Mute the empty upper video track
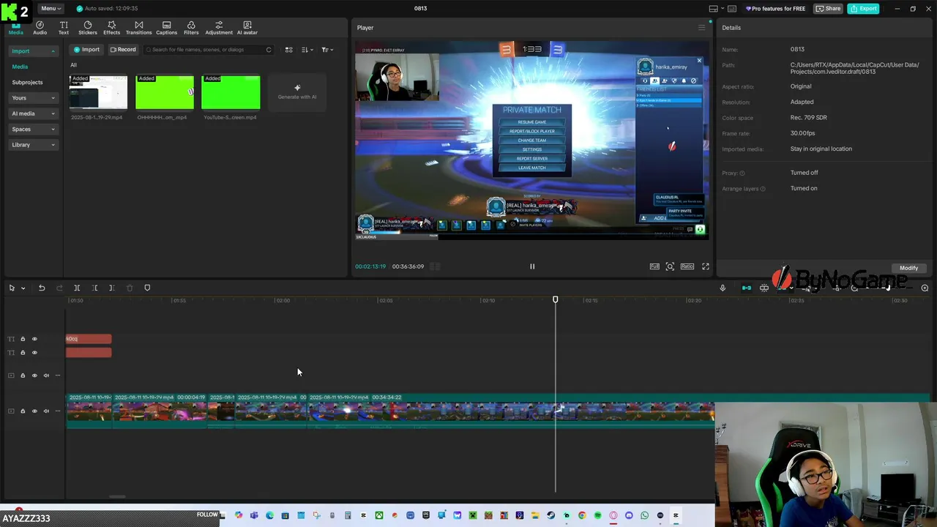 click(x=46, y=375)
